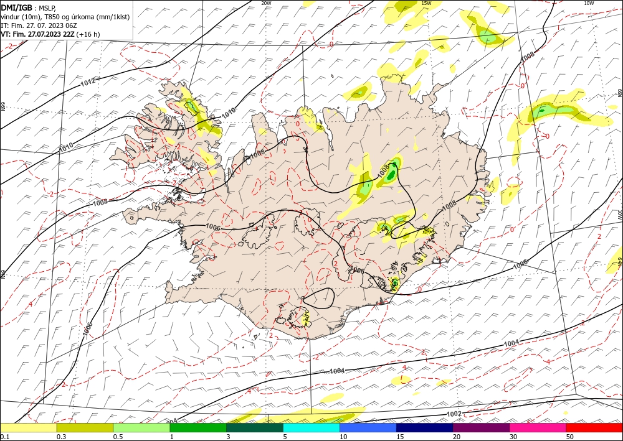This screenshot has height=441, width=623.
Task: Select the green 1 mm legend swatch
Action: tap(198, 427)
